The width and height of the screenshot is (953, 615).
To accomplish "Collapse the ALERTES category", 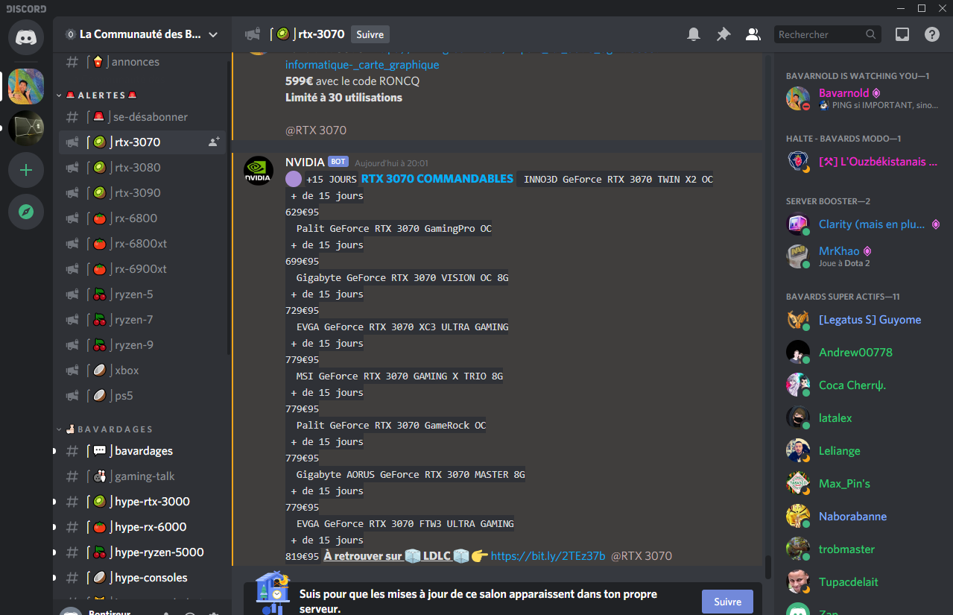I will [101, 95].
